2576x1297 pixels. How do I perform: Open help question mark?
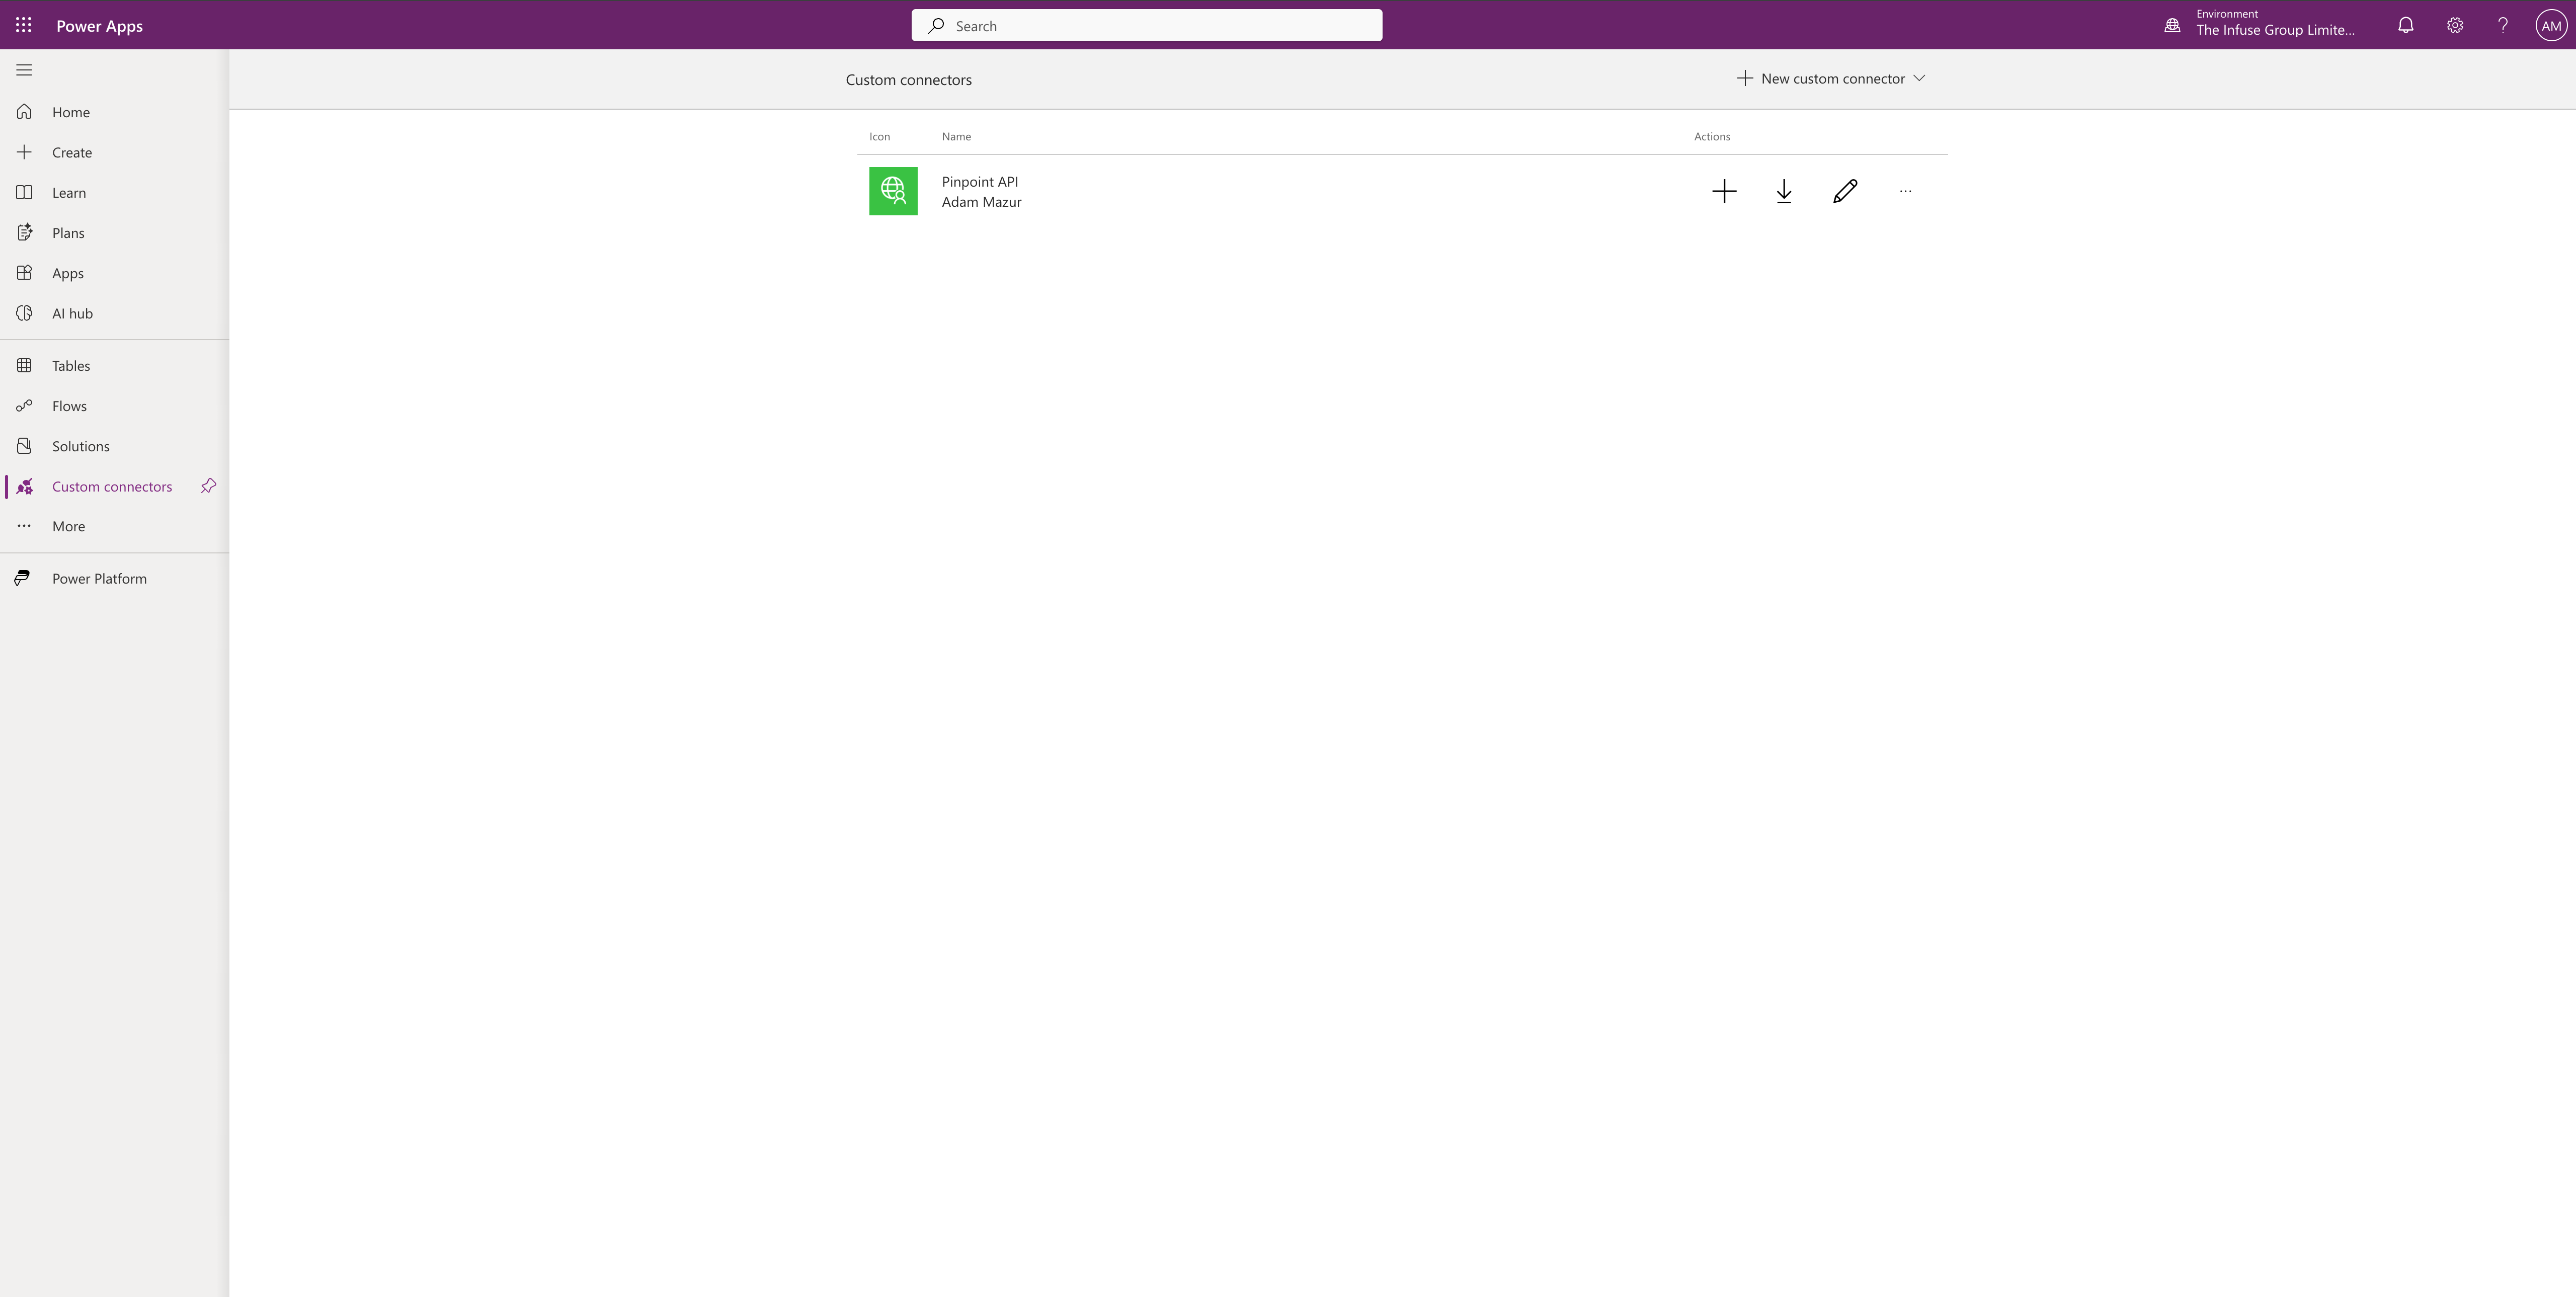point(2502,25)
